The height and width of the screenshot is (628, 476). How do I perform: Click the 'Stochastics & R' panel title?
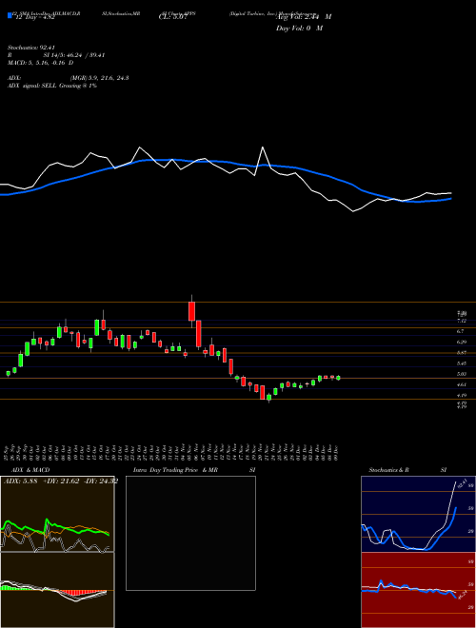click(x=388, y=470)
